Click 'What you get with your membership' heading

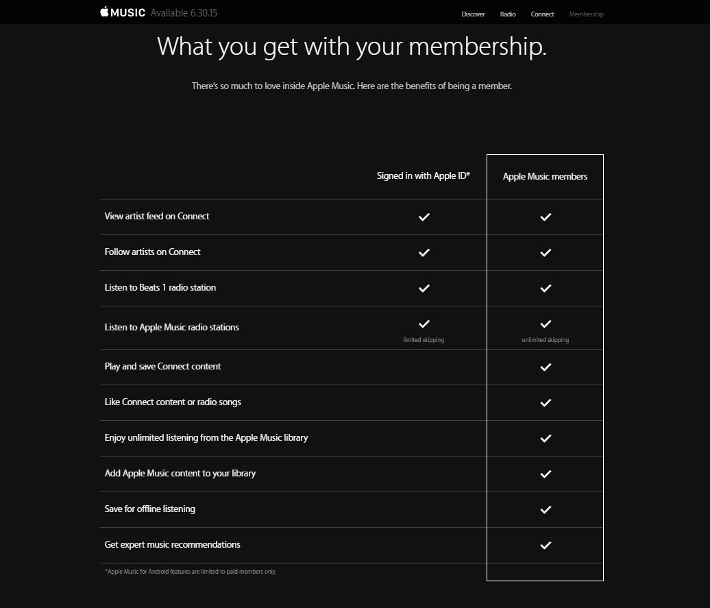tap(352, 47)
